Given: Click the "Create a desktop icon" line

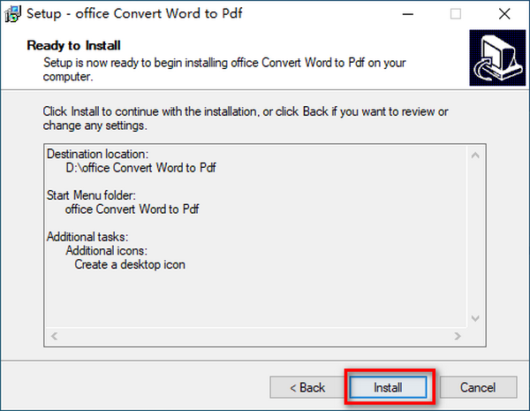Looking at the screenshot, I should (129, 263).
